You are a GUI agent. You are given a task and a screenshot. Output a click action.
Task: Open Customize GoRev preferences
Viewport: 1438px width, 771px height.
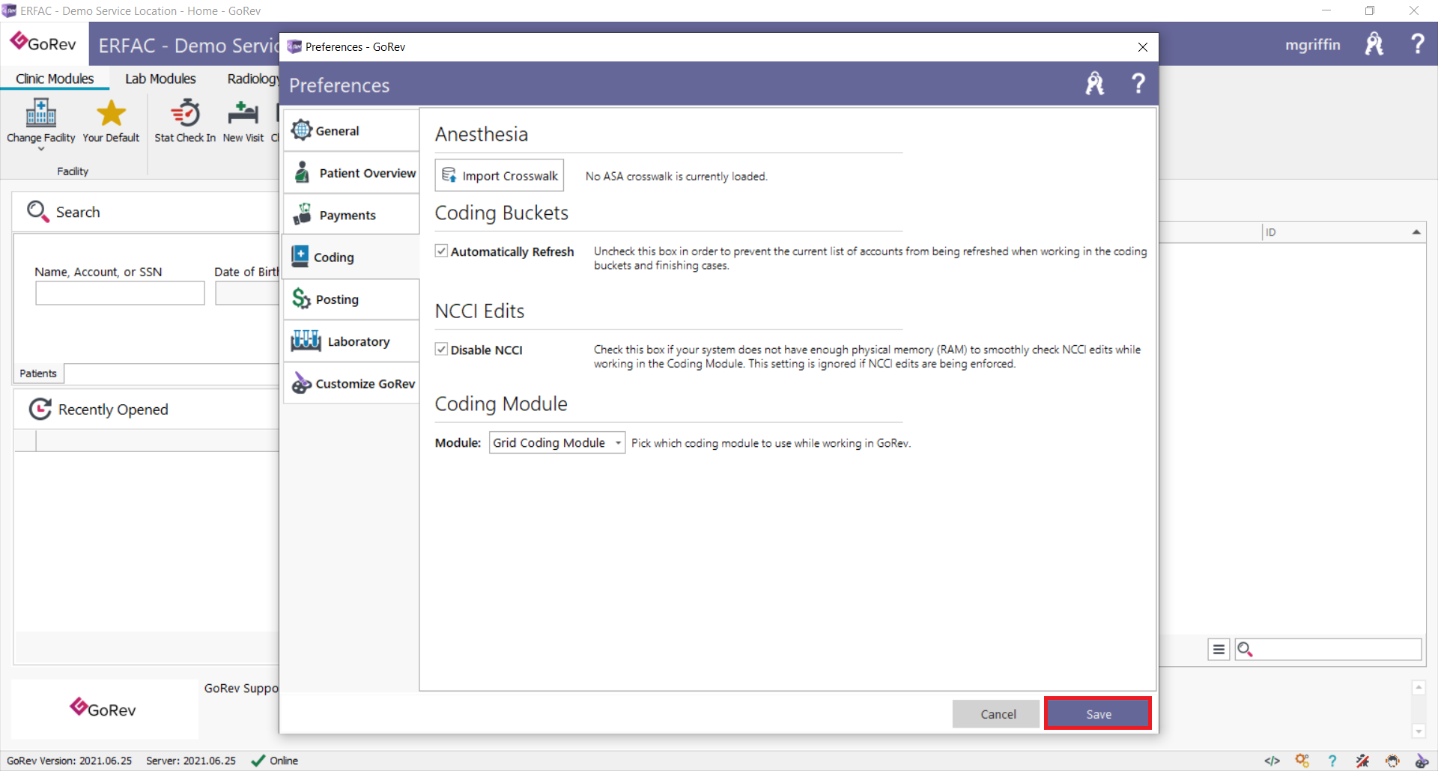pos(351,383)
